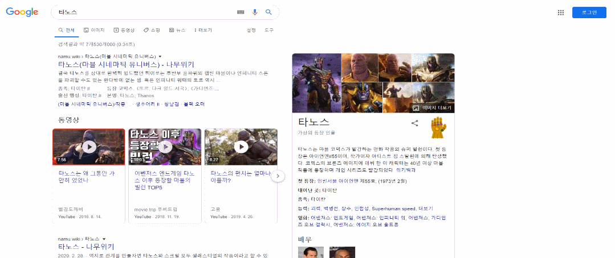
Task: Open the Google apps grid
Action: click(561, 13)
